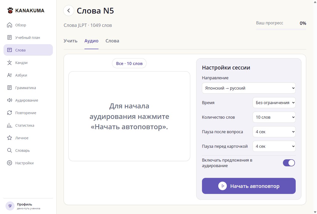Image resolution: width=317 pixels, height=214 pixels.
Task: Click the empty audio card placeholder
Action: pyautogui.click(x=129, y=116)
